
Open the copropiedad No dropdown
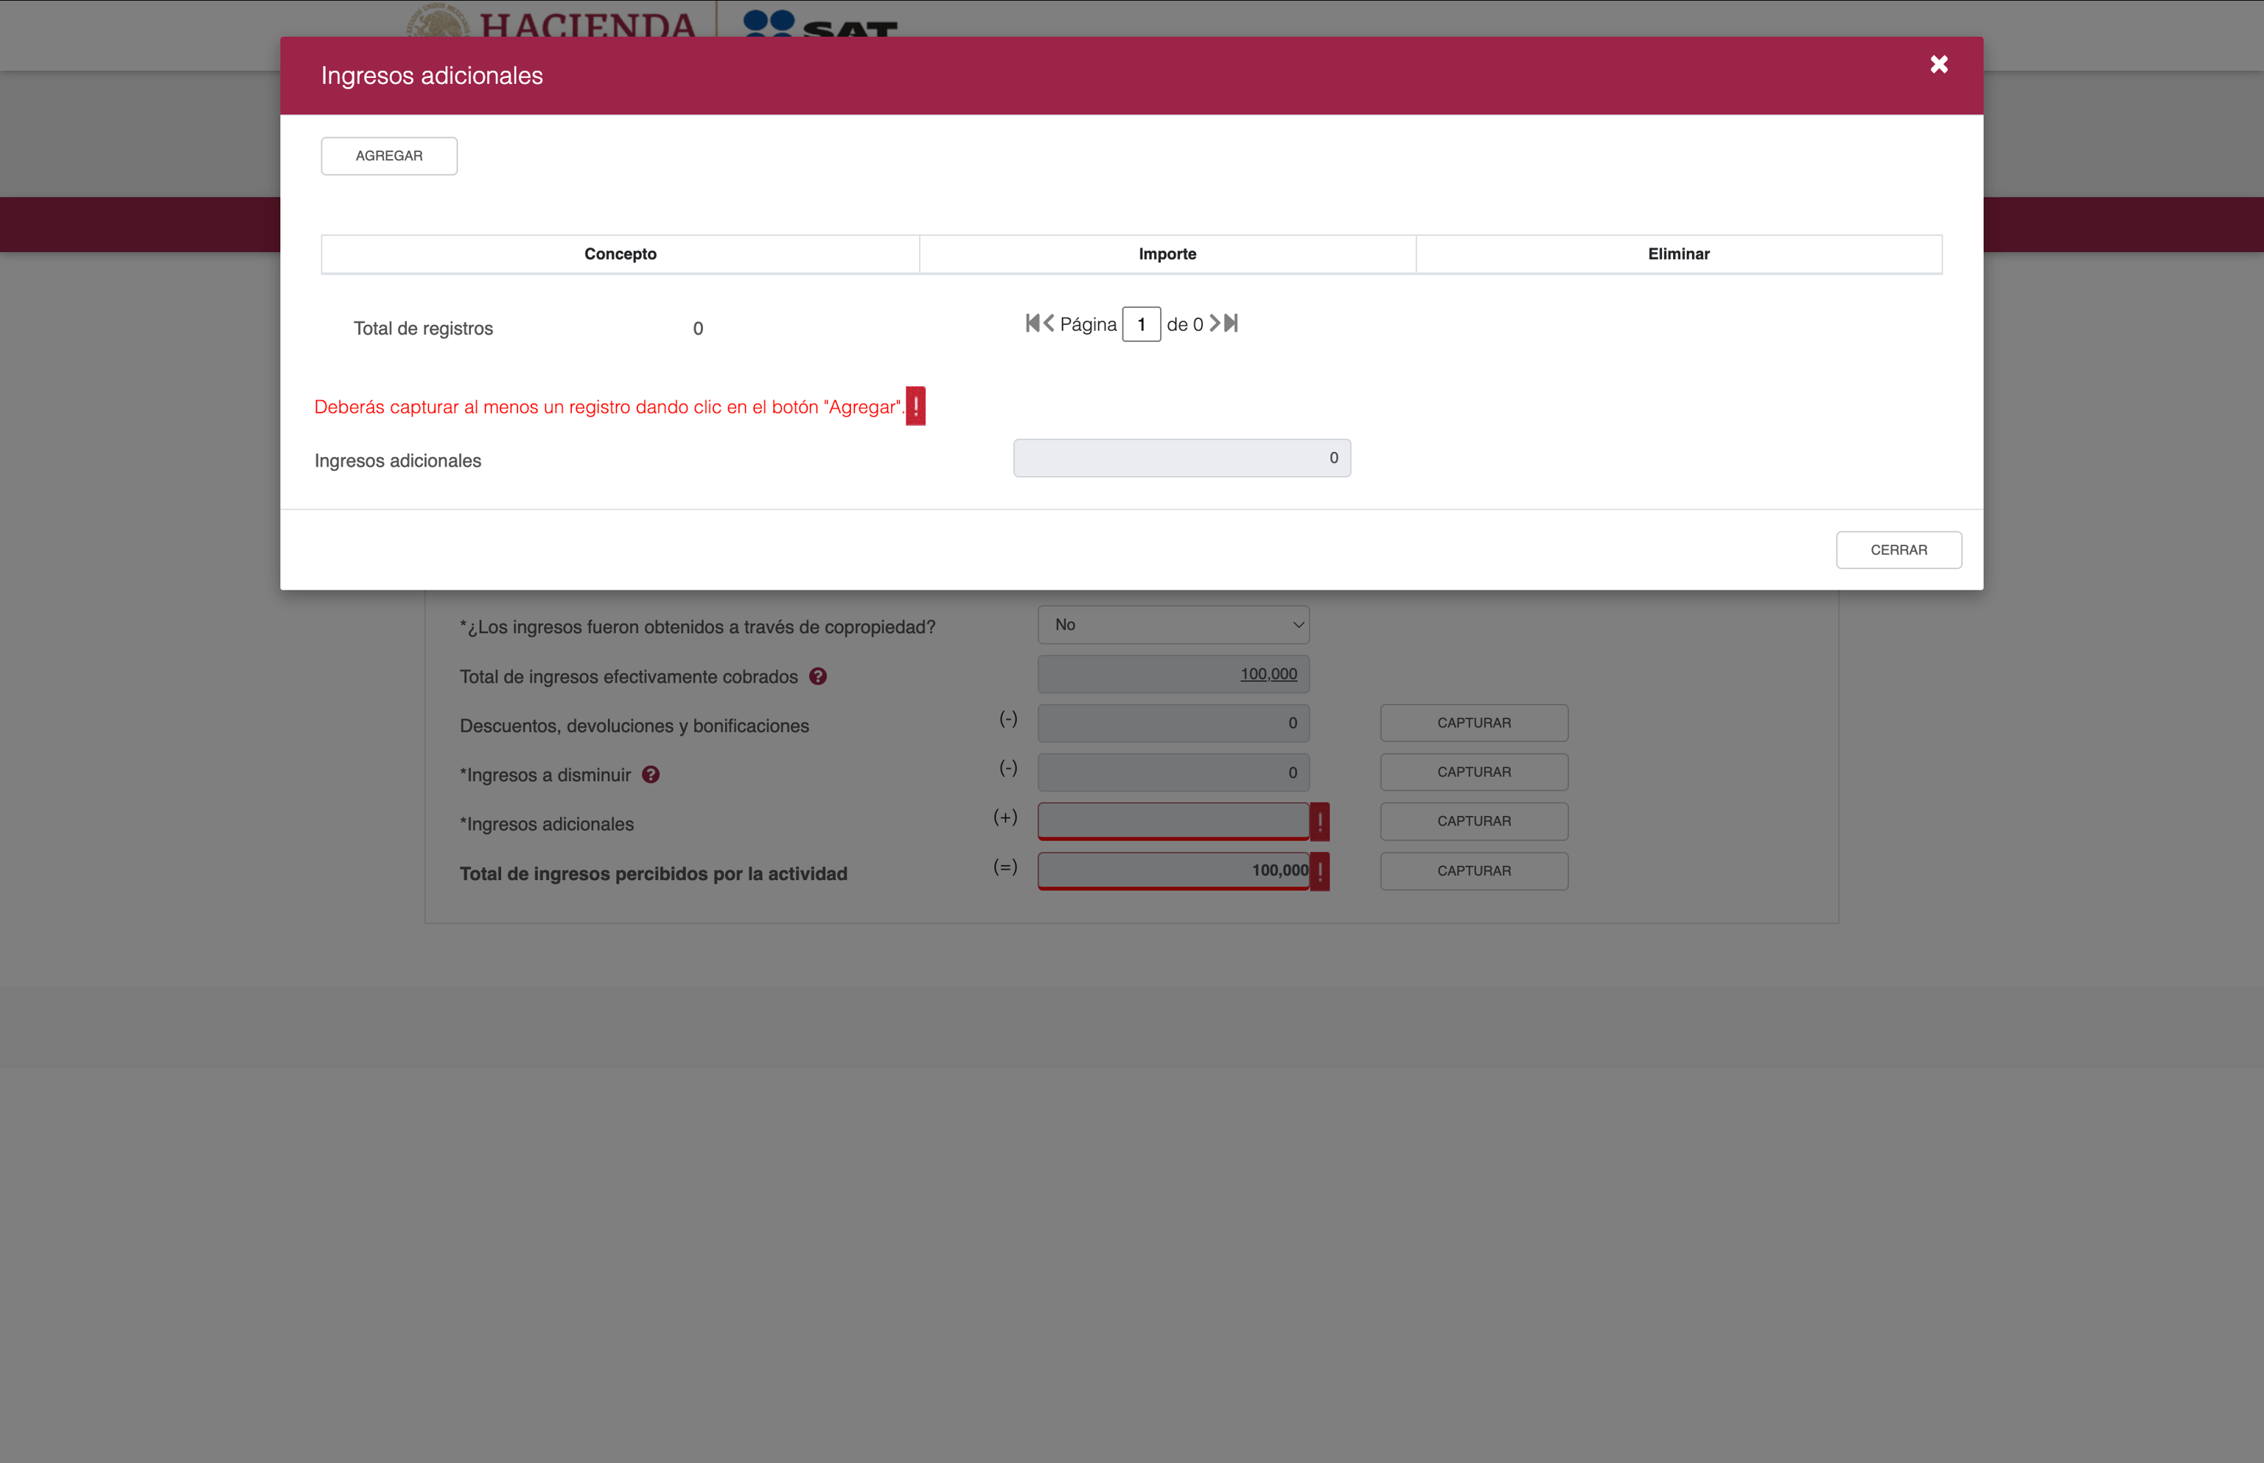click(x=1173, y=625)
